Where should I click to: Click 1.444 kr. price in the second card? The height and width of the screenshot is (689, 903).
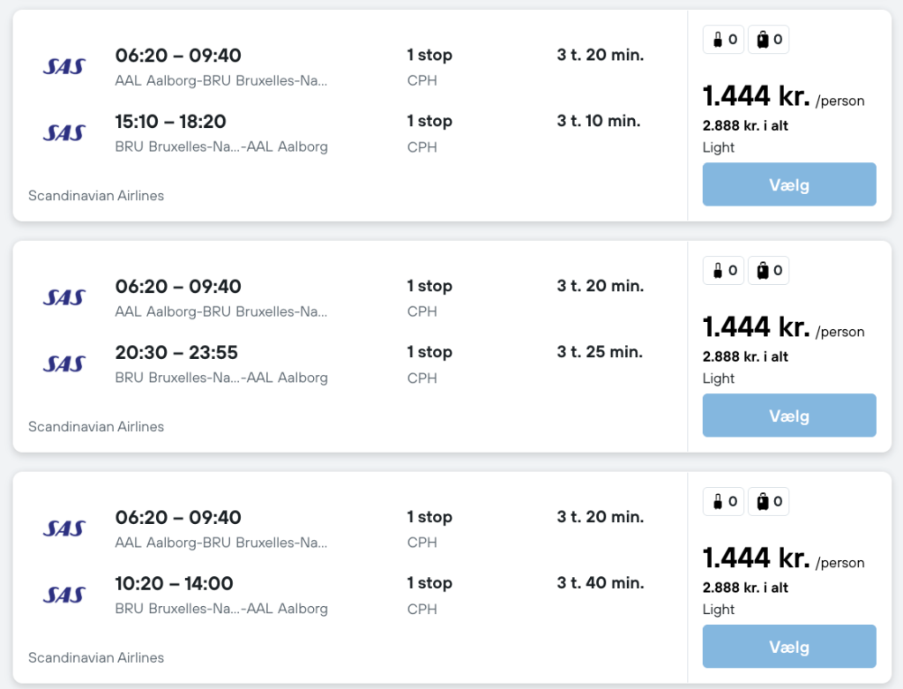coord(756,327)
